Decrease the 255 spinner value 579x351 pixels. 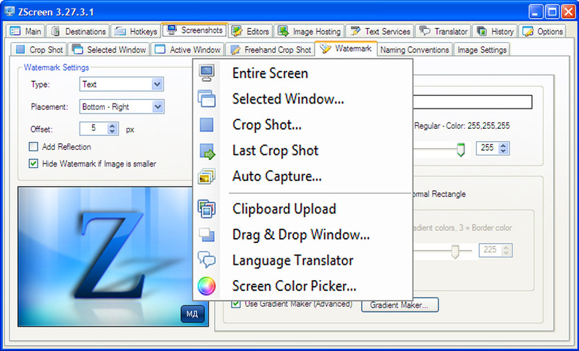503,151
